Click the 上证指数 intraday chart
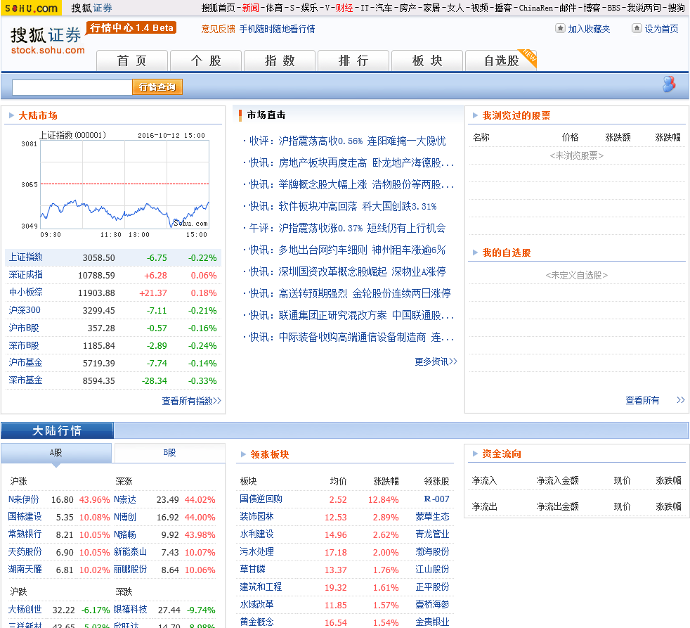690x628 pixels. tap(124, 184)
